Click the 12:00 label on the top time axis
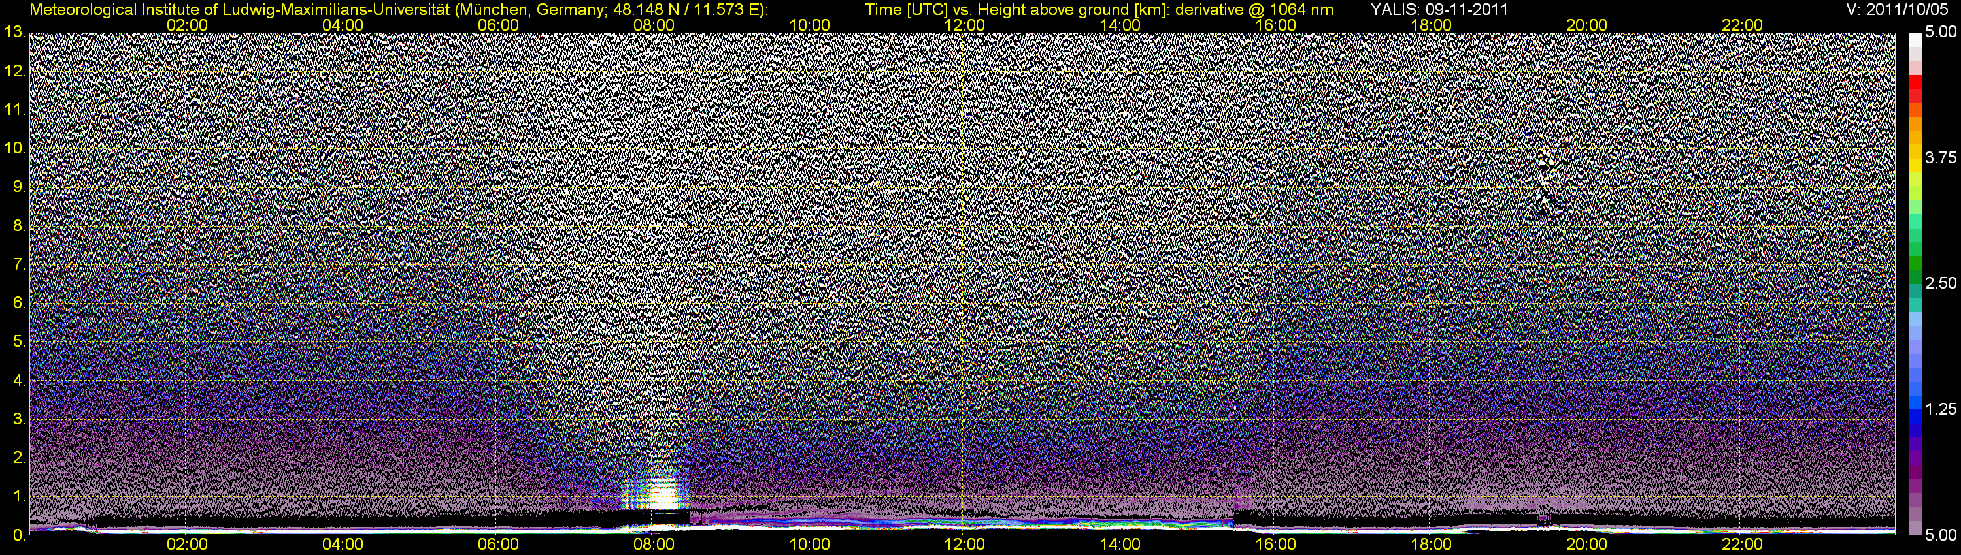This screenshot has height=555, width=1961. pyautogui.click(x=965, y=25)
